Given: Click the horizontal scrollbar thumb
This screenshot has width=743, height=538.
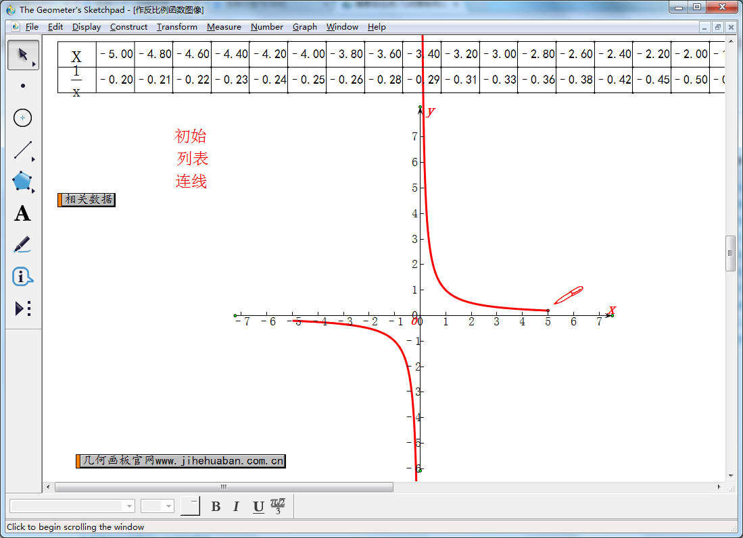Looking at the screenshot, I should coord(224,487).
